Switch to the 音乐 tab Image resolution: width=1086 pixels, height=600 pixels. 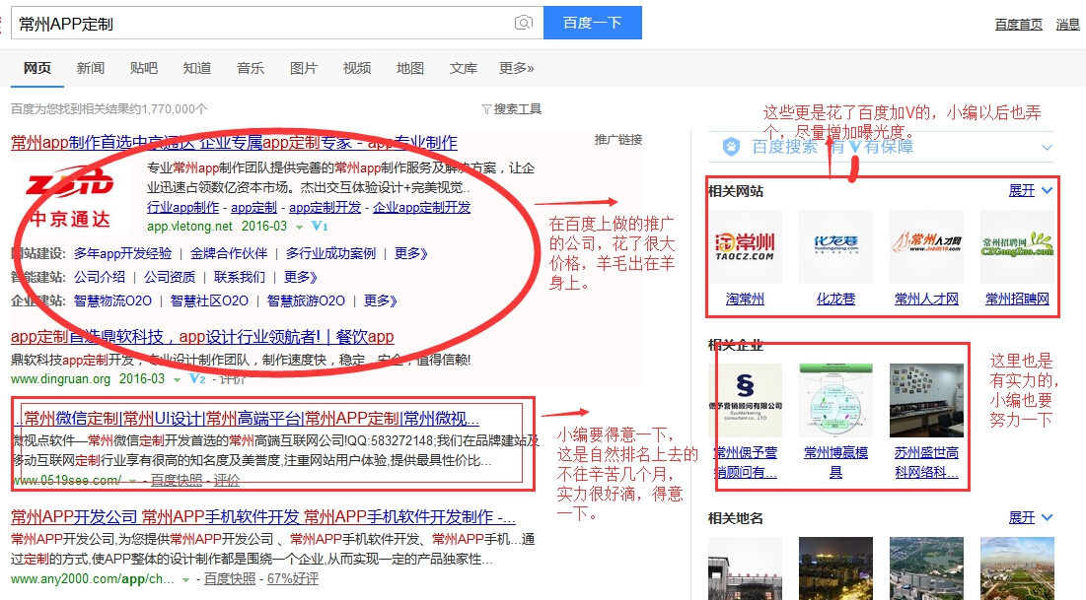click(x=250, y=68)
